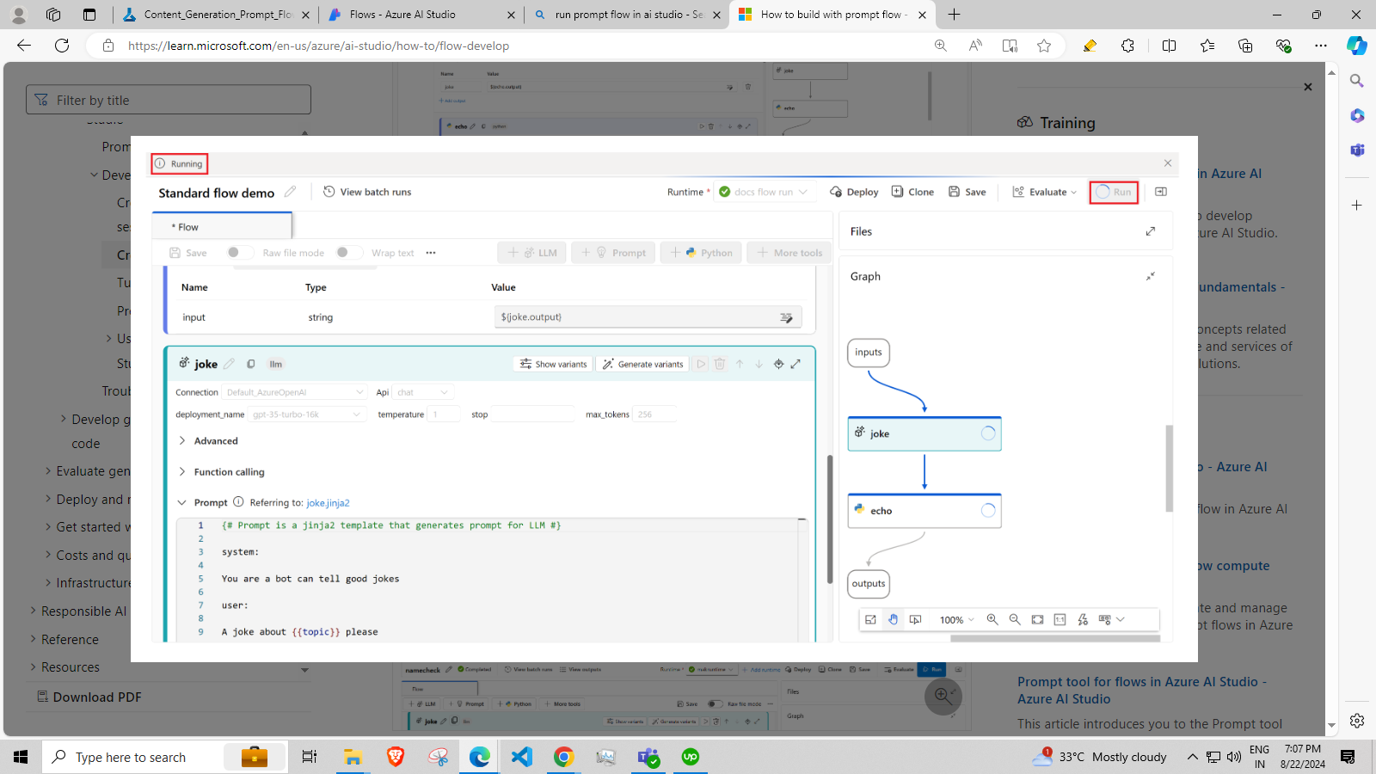Toggle Wrap text on
Screen dimensions: 1376x774
pos(349,252)
